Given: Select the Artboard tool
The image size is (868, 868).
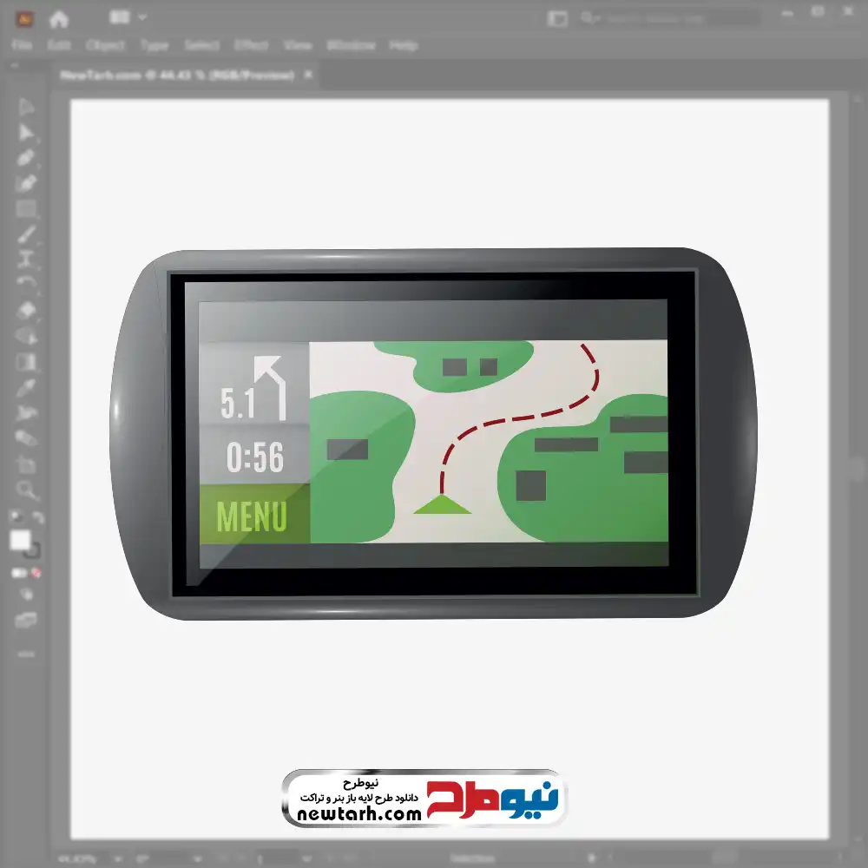Looking at the screenshot, I should click(x=26, y=464).
